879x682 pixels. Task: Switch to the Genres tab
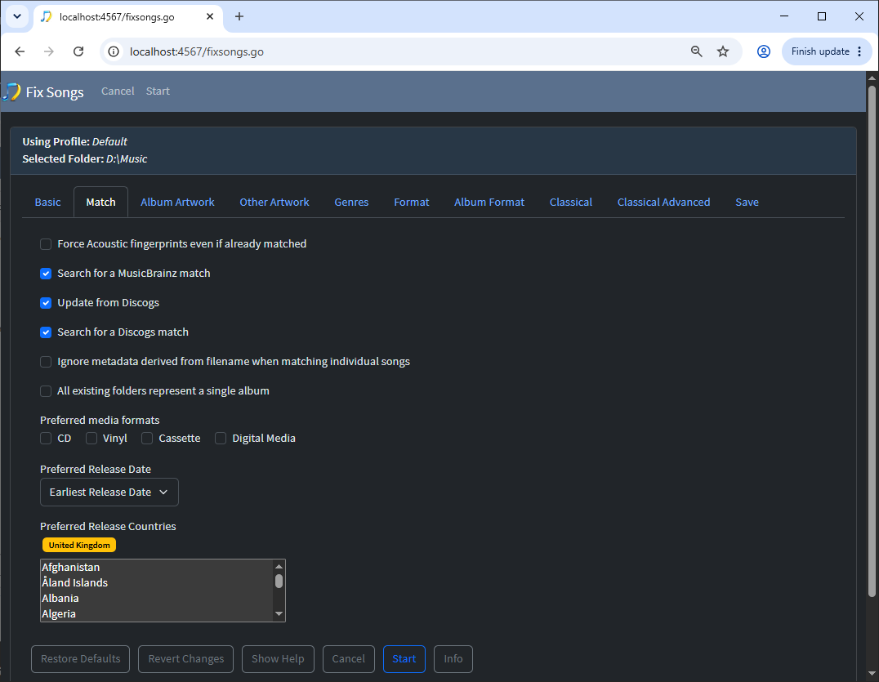click(x=351, y=203)
